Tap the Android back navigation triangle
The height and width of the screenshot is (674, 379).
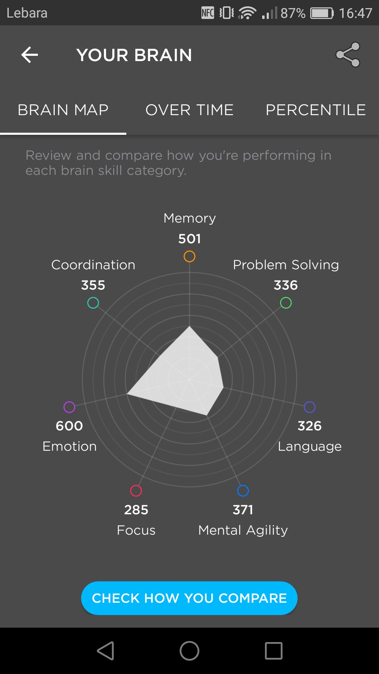(x=106, y=651)
